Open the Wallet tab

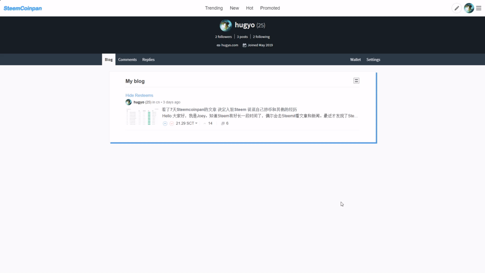pos(356,59)
